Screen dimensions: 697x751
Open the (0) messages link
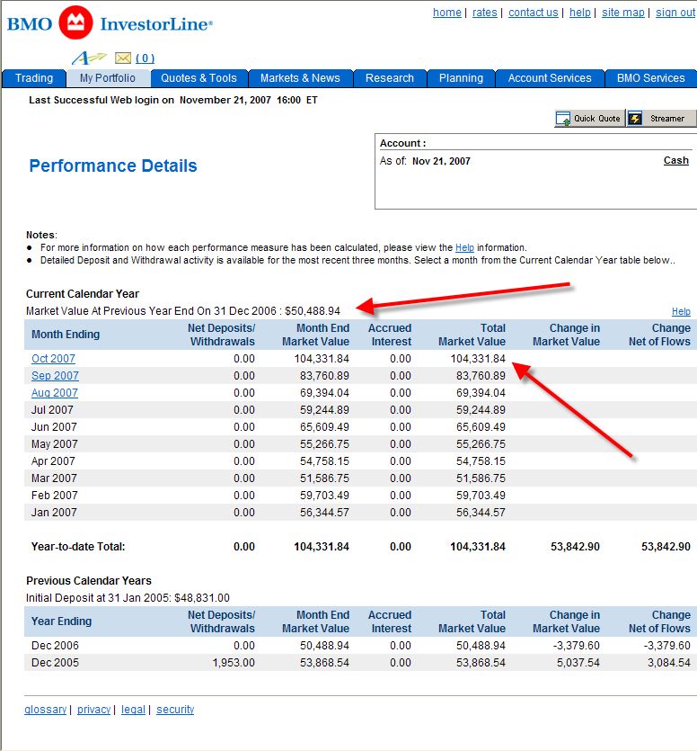pos(145,58)
